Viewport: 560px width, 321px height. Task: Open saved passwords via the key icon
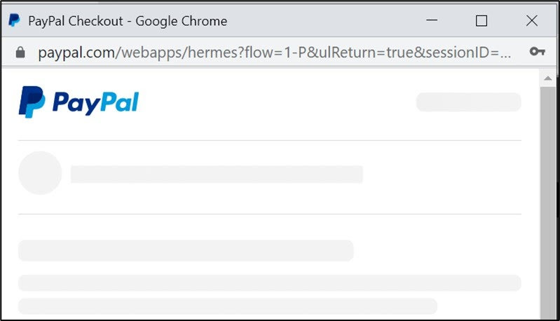coord(537,51)
